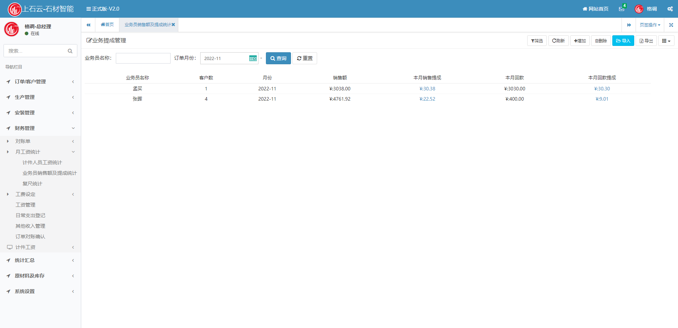Expand 对账单 submenu
The height and width of the screenshot is (328, 678).
40,141
